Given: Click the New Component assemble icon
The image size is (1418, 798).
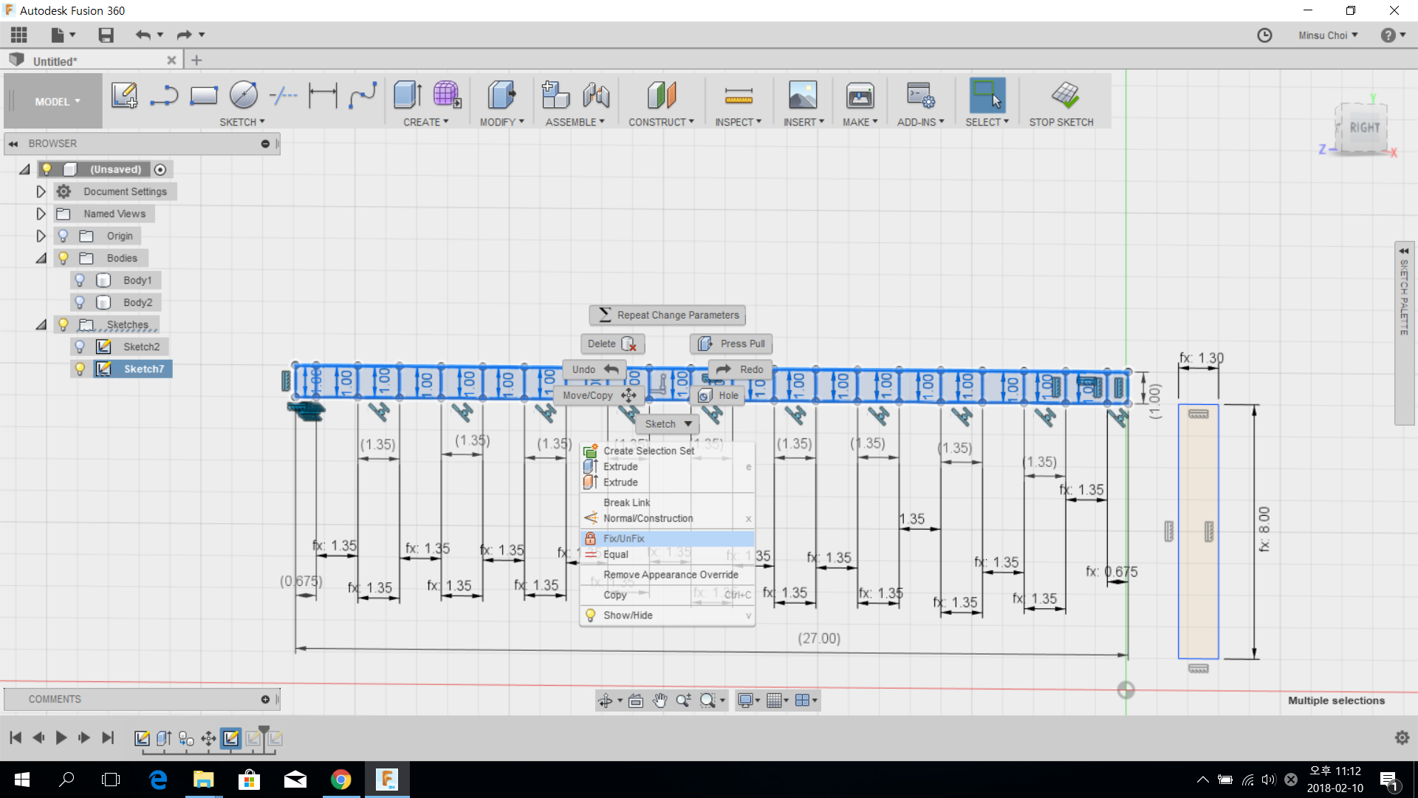Looking at the screenshot, I should coord(555,95).
